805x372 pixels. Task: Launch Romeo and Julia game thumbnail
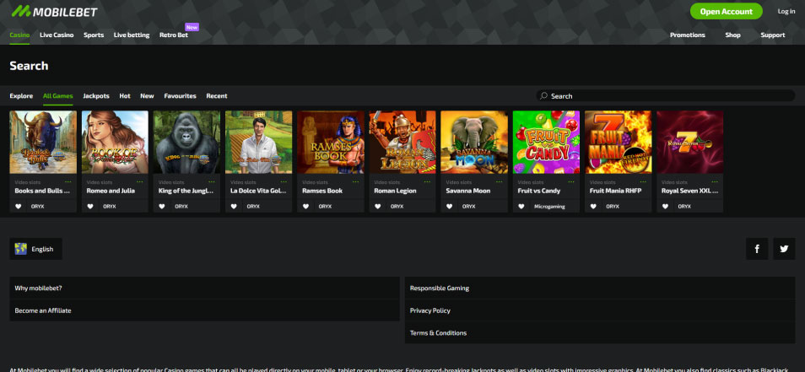coord(115,142)
